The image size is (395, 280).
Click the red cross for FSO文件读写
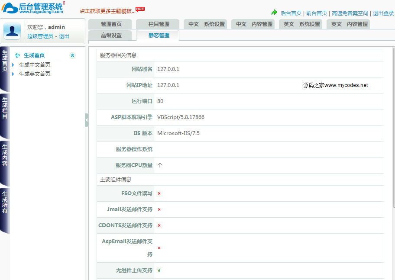(159, 193)
